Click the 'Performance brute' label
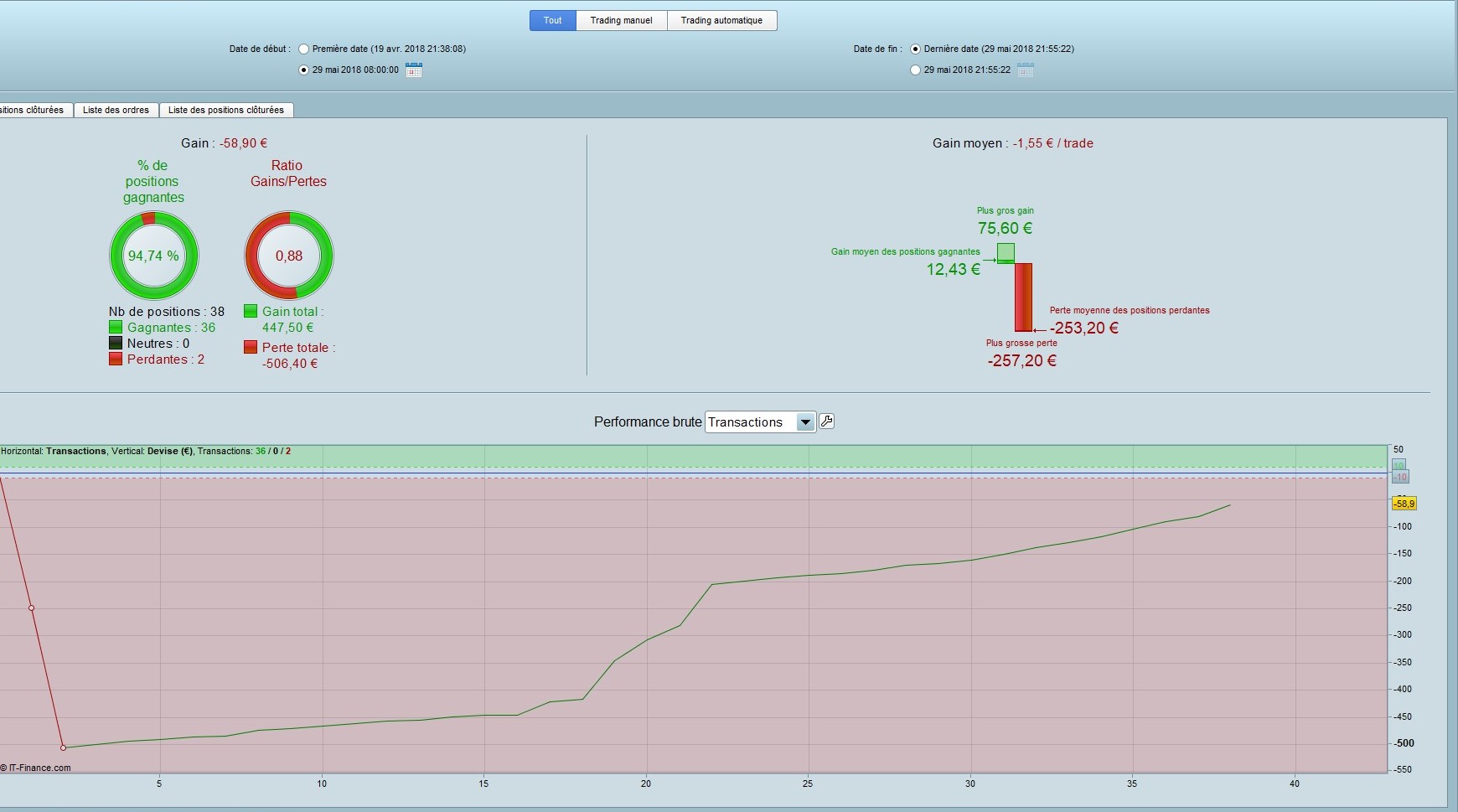 click(x=648, y=422)
